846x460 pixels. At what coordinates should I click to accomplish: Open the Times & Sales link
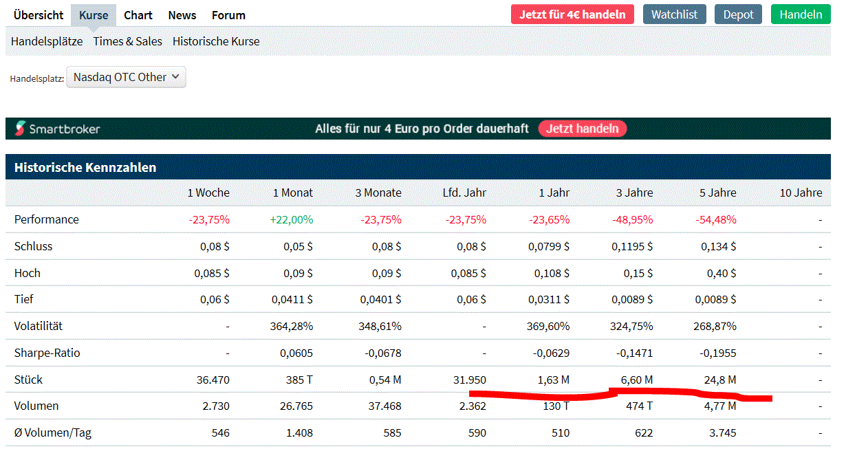tap(128, 41)
